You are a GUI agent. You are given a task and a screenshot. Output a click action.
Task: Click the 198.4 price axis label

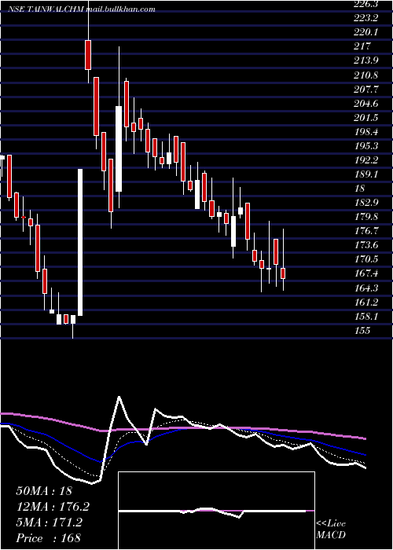pyautogui.click(x=365, y=132)
